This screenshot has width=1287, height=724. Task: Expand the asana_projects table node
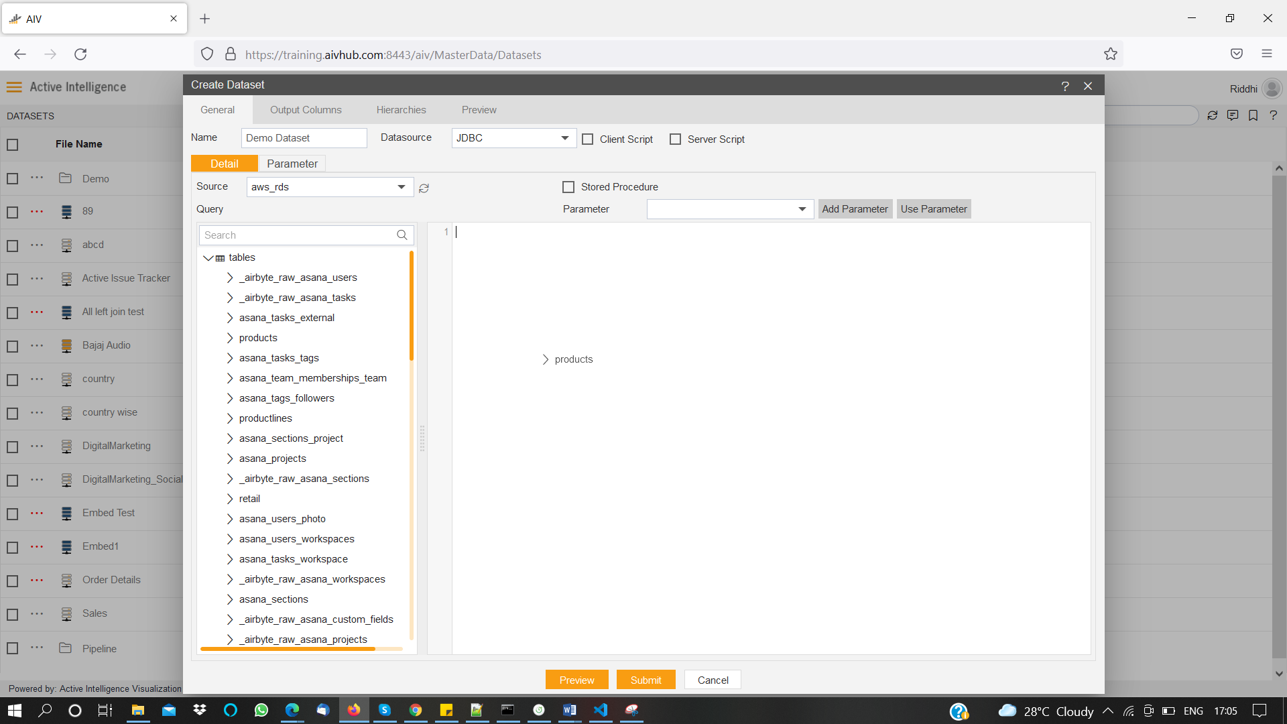230,459
